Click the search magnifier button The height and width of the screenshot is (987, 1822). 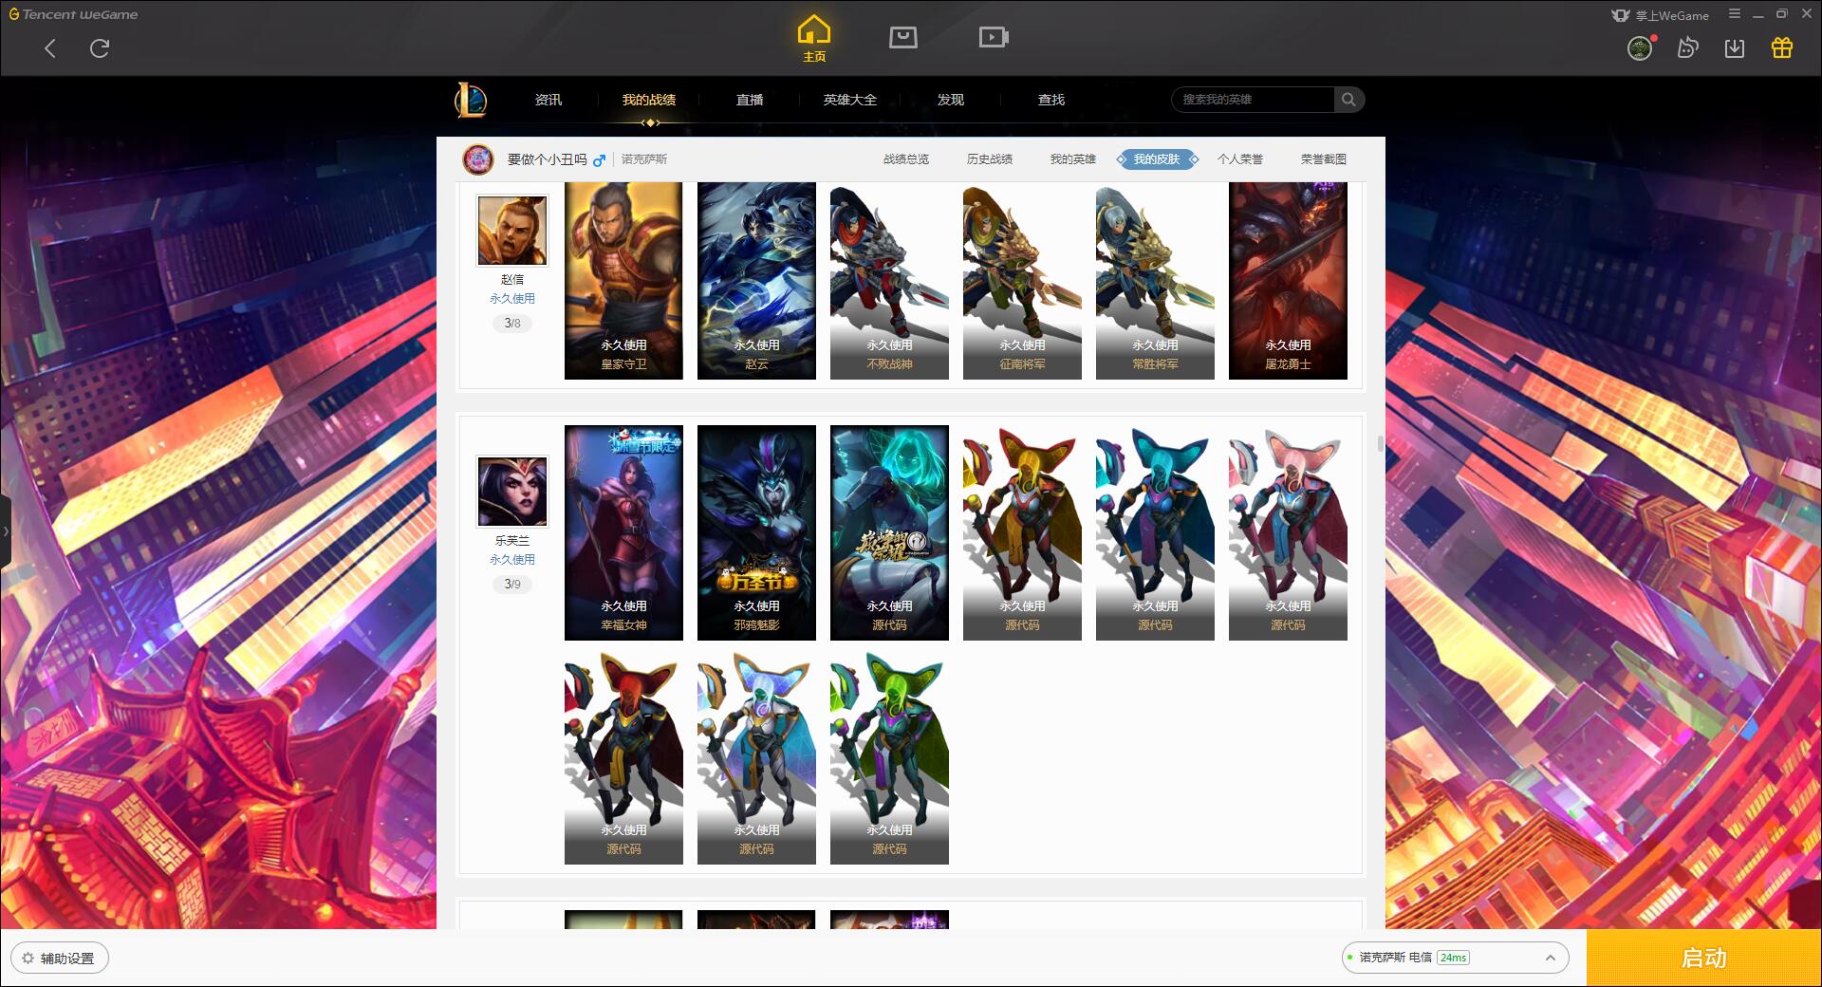click(1348, 100)
